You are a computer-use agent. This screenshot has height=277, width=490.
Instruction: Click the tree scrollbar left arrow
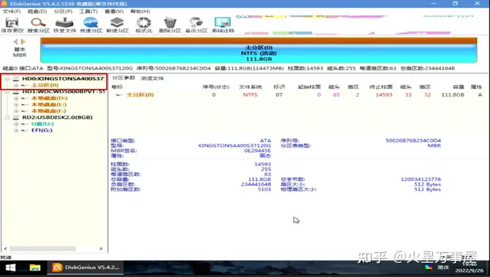(x=5, y=248)
